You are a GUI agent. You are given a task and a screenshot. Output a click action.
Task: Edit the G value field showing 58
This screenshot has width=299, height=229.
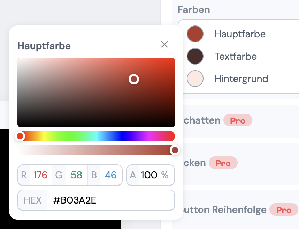76,175
